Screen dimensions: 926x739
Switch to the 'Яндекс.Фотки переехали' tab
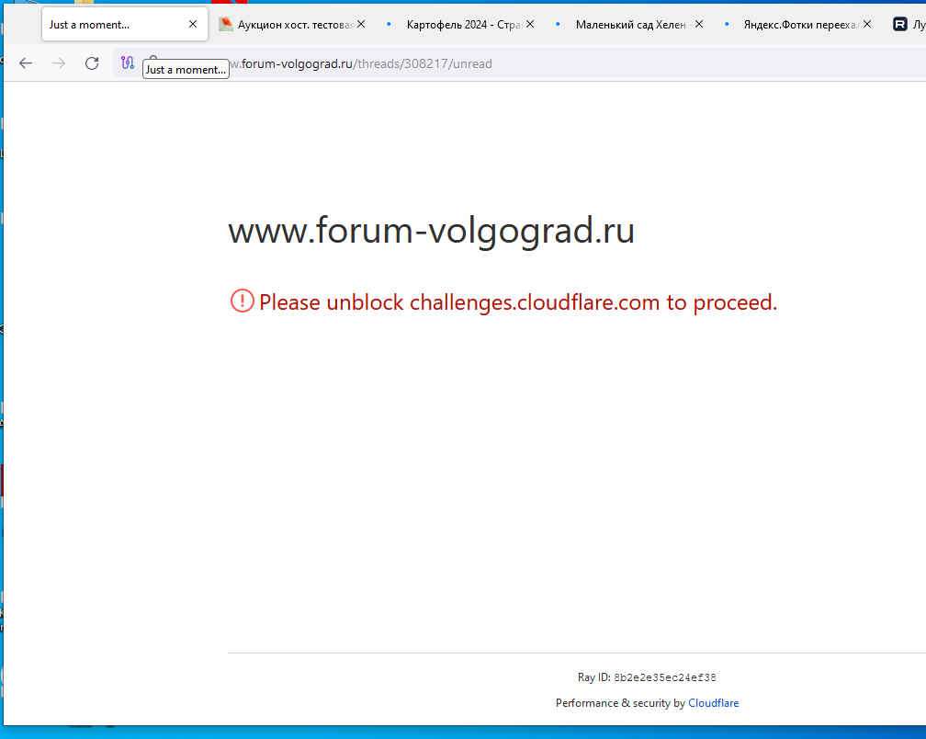[x=798, y=24]
